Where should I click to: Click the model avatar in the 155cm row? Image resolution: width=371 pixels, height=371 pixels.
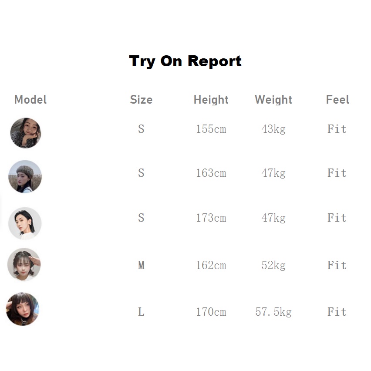pyautogui.click(x=25, y=133)
